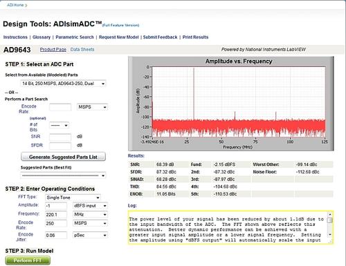346x266 pixels.
Task: Click the ENOB result value 11.05 Bits
Action: coord(166,194)
